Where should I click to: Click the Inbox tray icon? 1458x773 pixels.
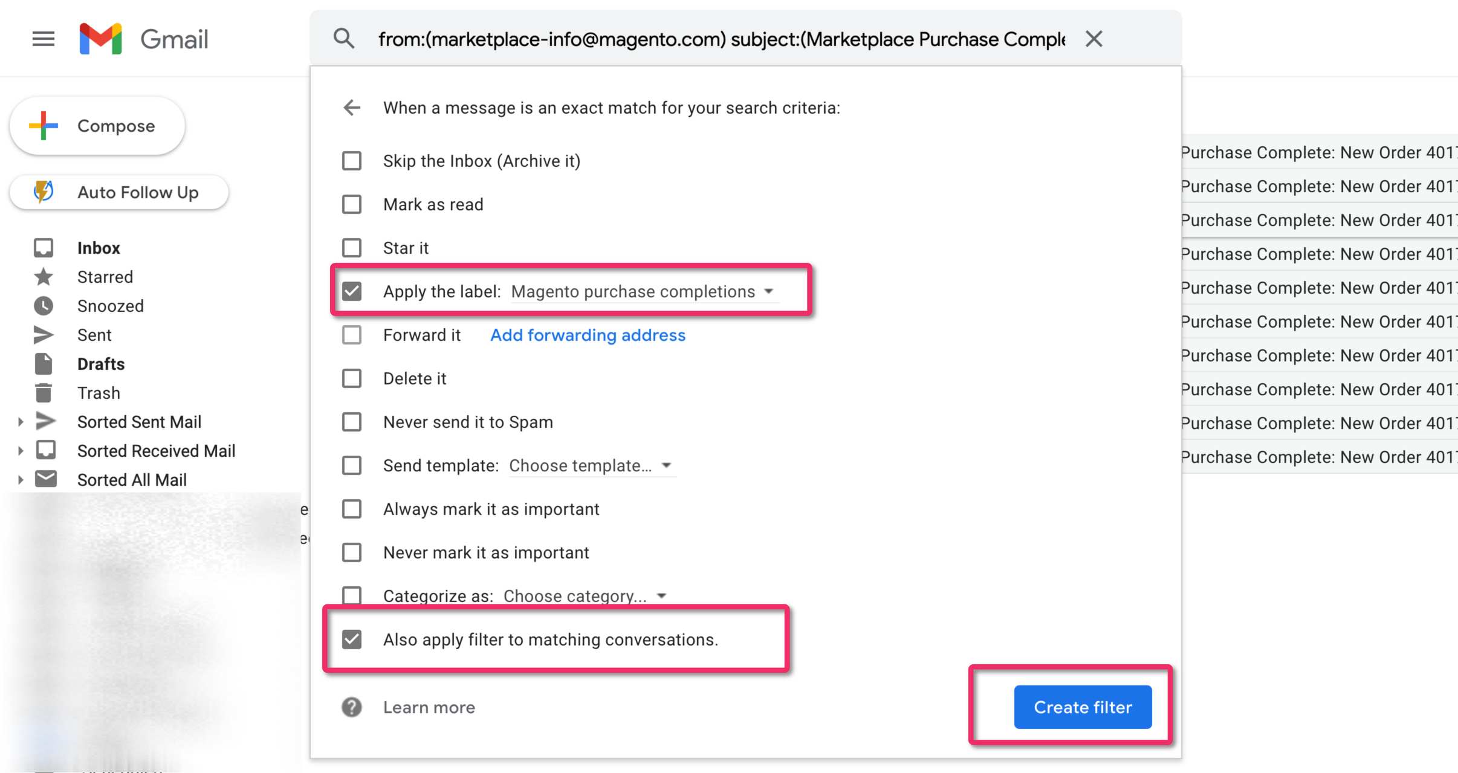tap(44, 248)
